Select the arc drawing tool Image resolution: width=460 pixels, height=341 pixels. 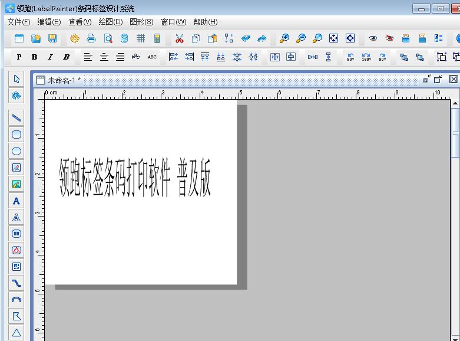coord(16,300)
